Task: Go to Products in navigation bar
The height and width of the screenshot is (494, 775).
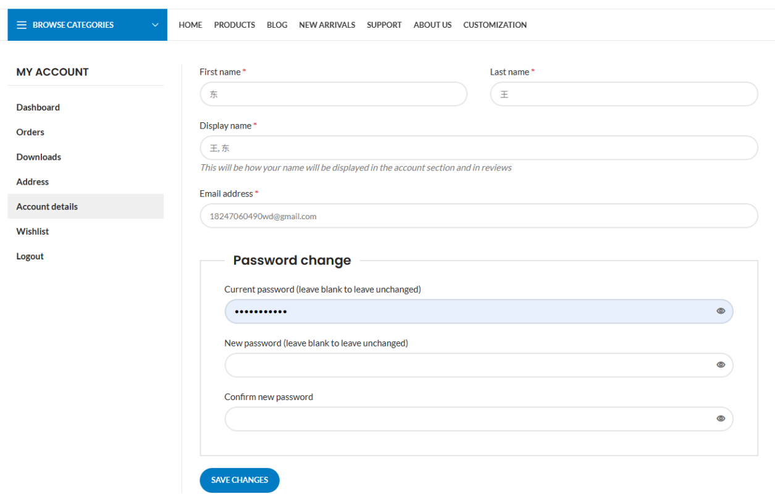Action: pyautogui.click(x=234, y=25)
